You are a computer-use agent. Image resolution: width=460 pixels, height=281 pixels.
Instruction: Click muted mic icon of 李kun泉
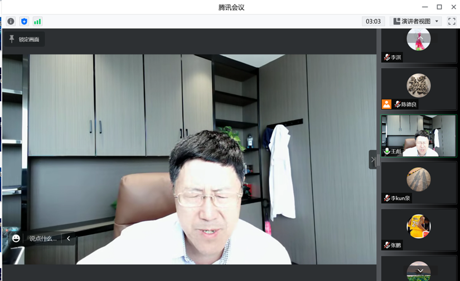[387, 198]
